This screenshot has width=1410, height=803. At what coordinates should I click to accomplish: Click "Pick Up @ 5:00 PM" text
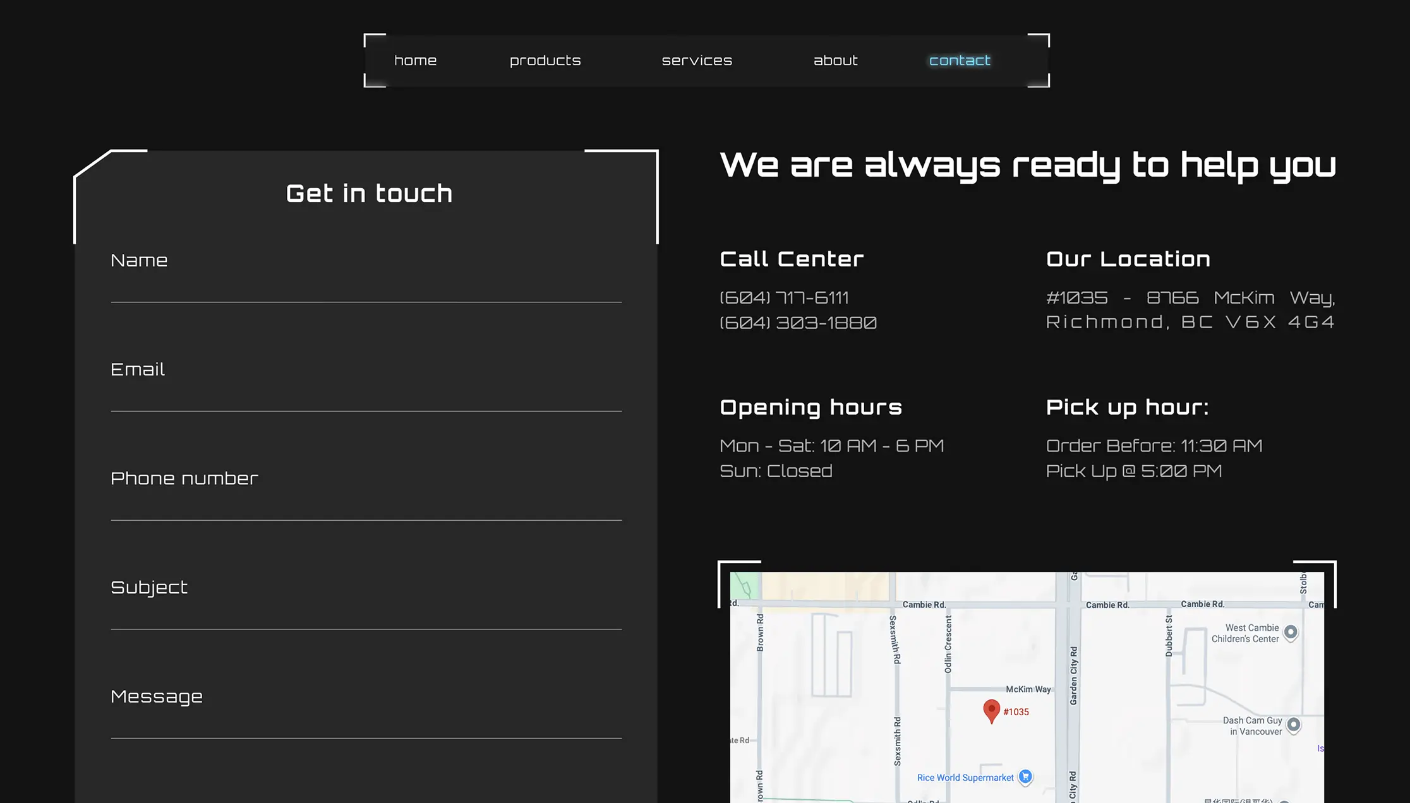click(1134, 471)
